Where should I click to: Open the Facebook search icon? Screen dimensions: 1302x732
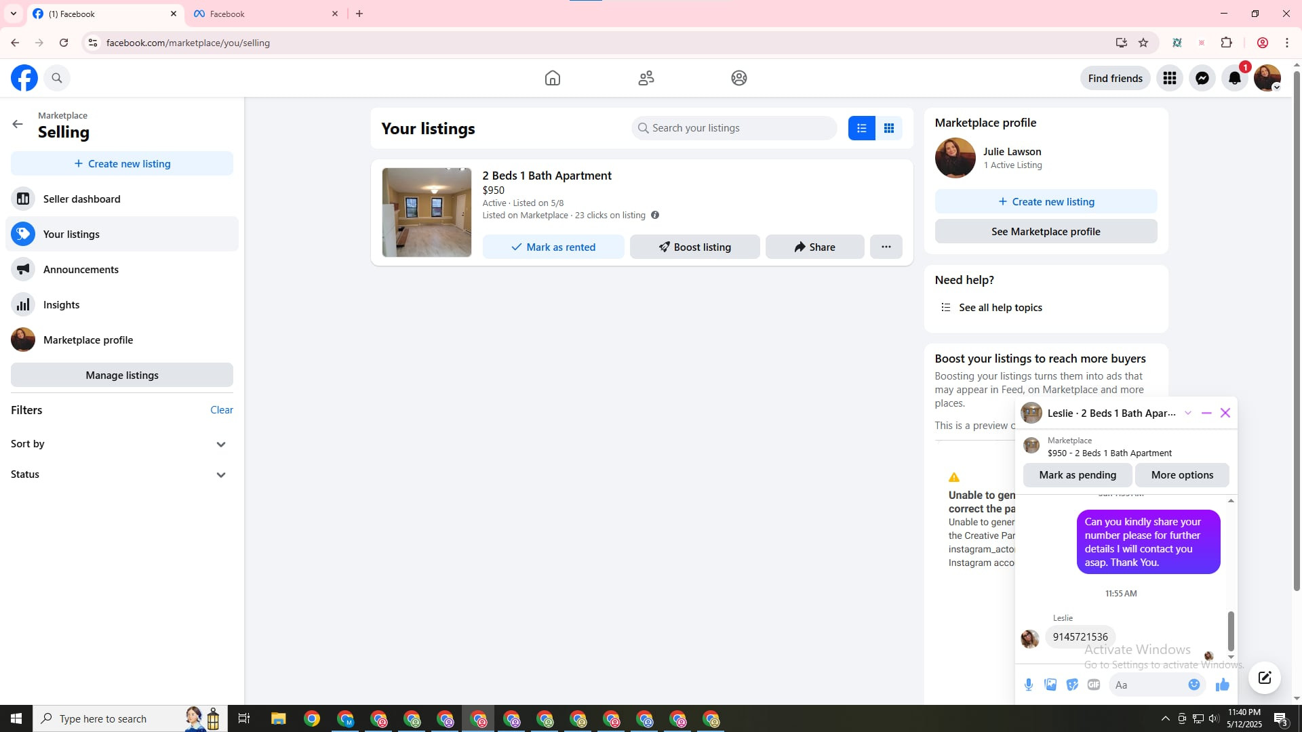pyautogui.click(x=57, y=78)
